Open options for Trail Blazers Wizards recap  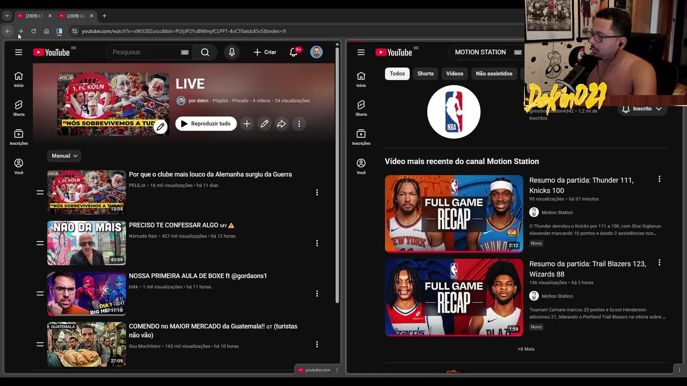(x=659, y=263)
